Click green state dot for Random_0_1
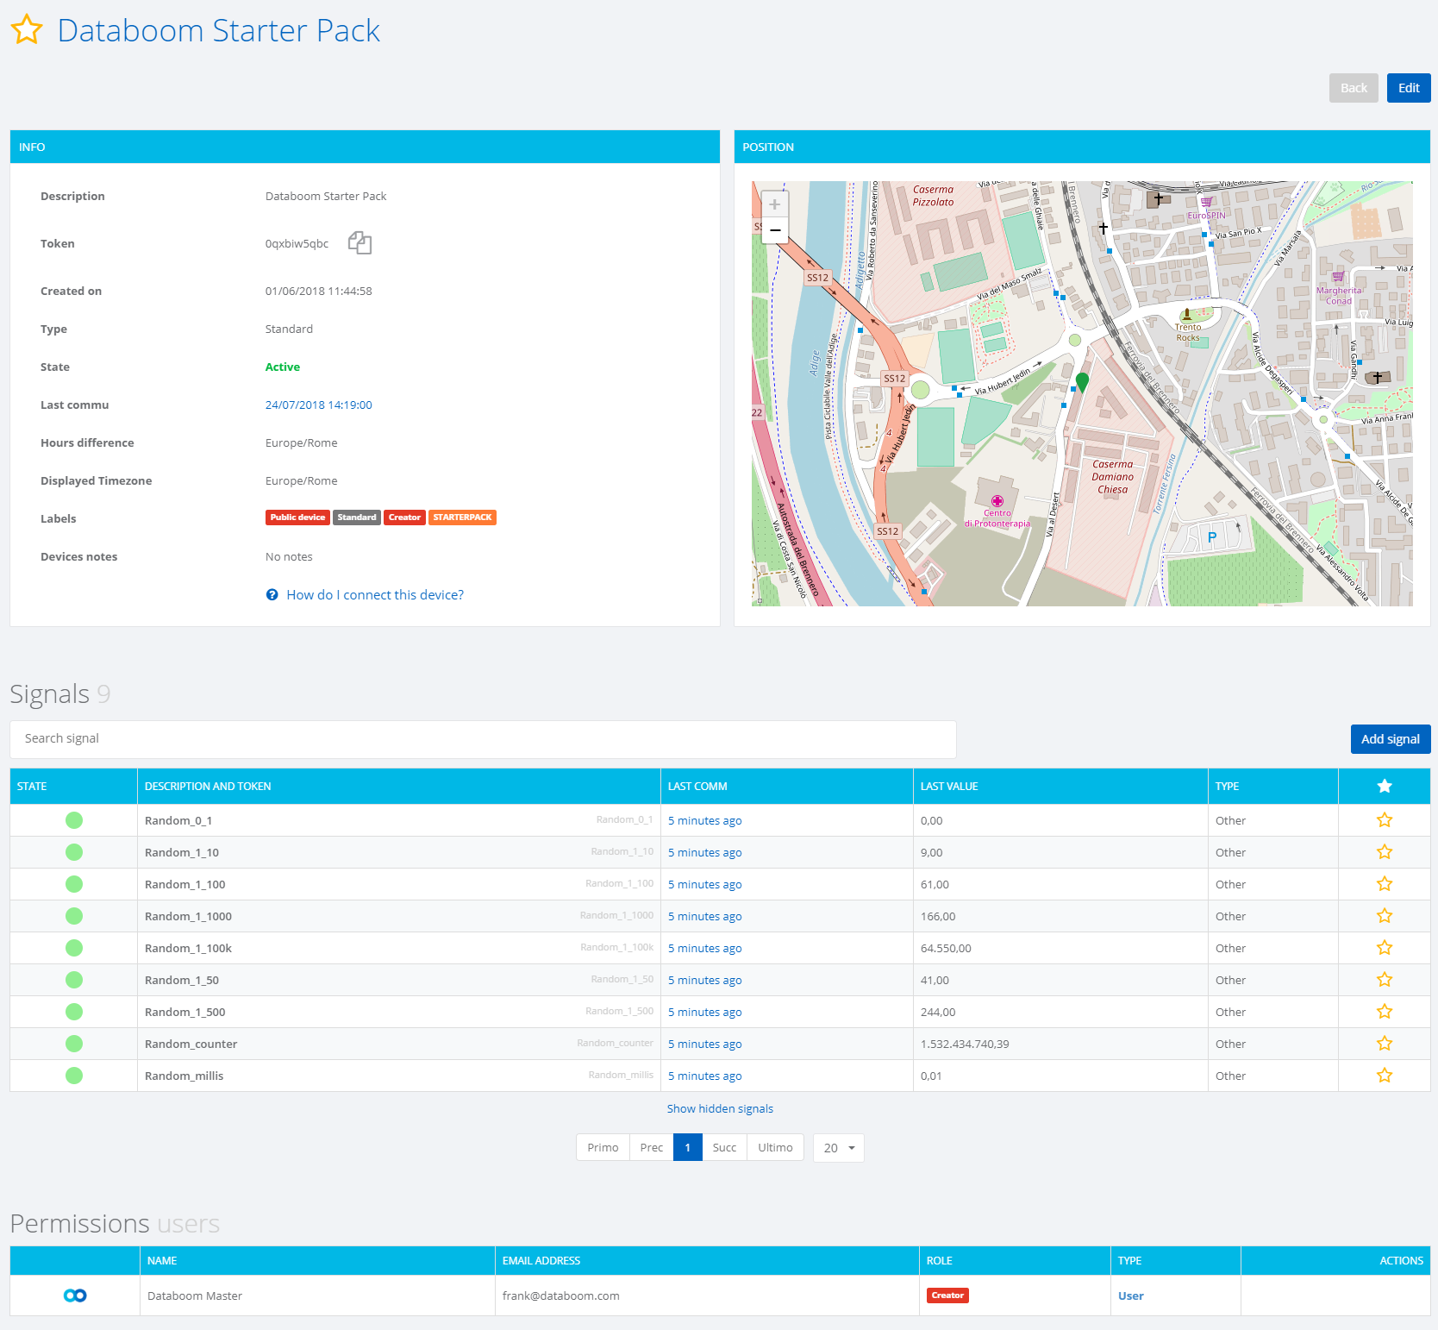Viewport: 1438px width, 1330px height. [x=74, y=820]
